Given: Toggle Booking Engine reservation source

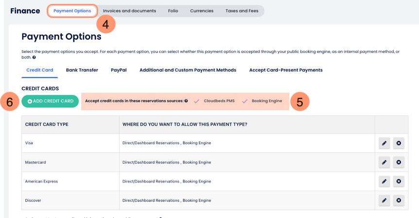Looking at the screenshot, I should [245, 101].
